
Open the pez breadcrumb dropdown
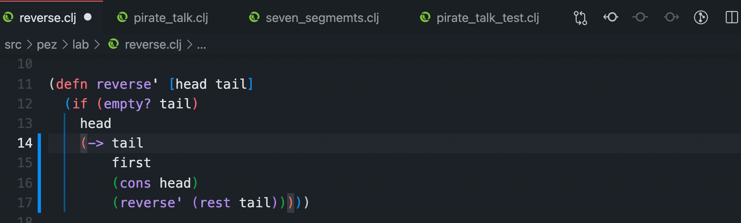coord(47,45)
